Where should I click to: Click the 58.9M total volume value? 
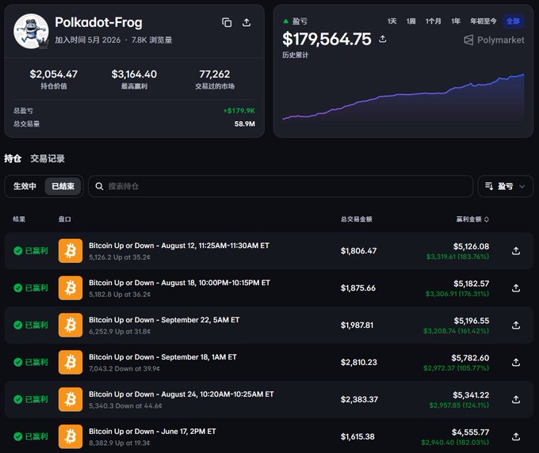pos(245,124)
